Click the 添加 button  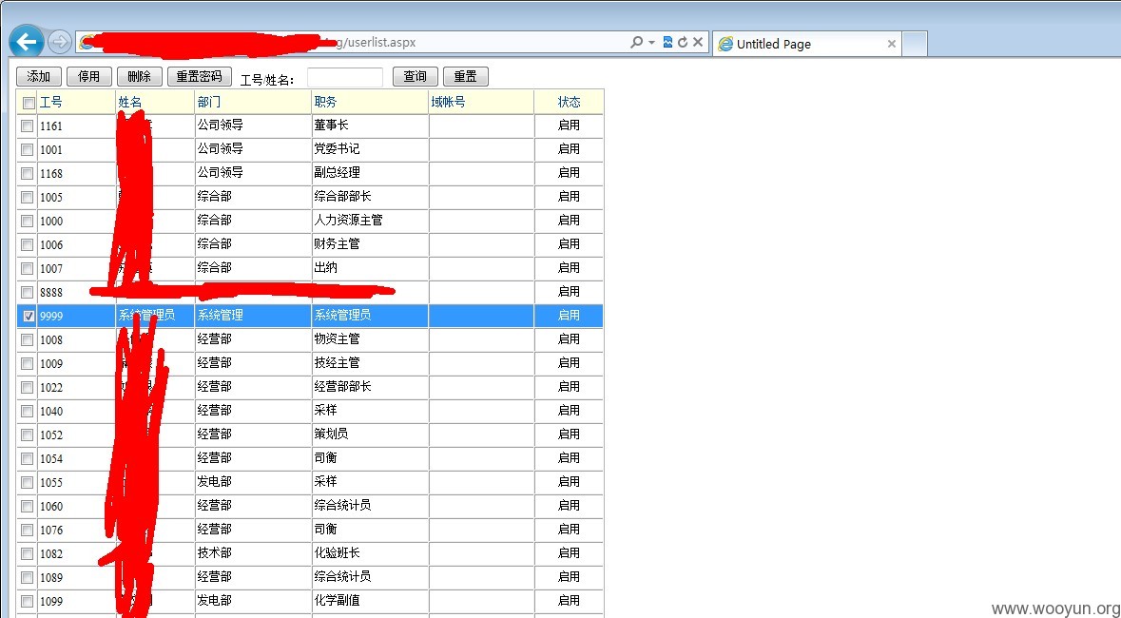39,76
